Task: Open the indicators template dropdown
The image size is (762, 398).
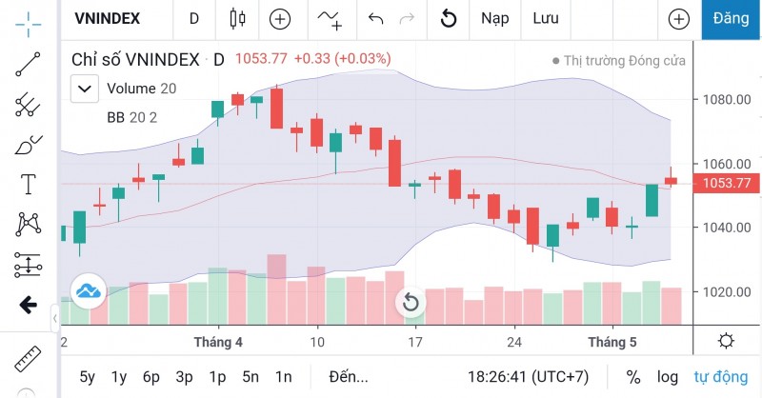Action: point(331,18)
